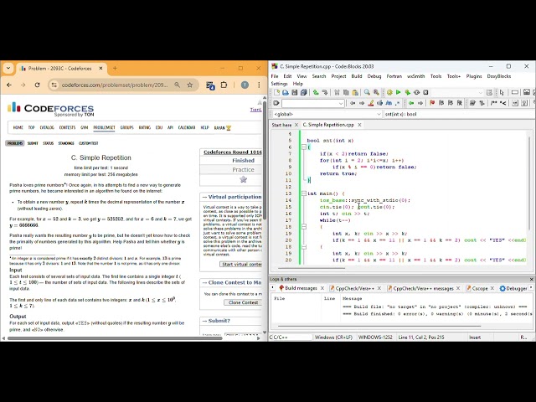Screen dimensions: 536x402
Task: Click the Open file icon in Code::Blocks toolbar
Action: [286, 92]
